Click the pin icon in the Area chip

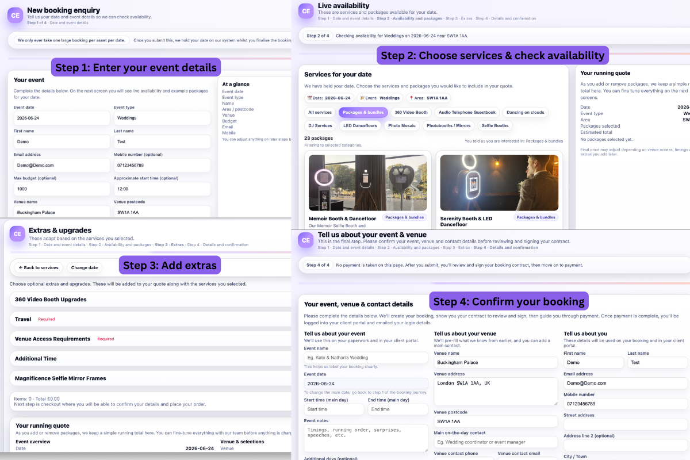click(x=412, y=98)
